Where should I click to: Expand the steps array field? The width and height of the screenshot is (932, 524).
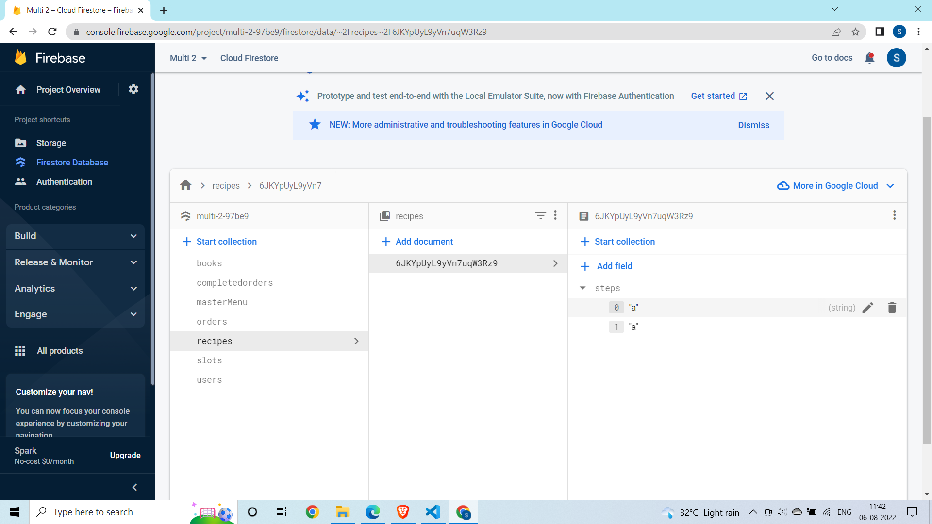(x=582, y=288)
